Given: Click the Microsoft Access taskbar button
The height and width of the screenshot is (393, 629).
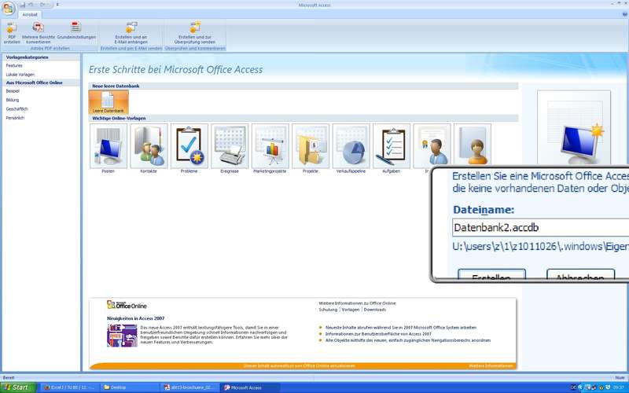Looking at the screenshot, I should pyautogui.click(x=249, y=387).
